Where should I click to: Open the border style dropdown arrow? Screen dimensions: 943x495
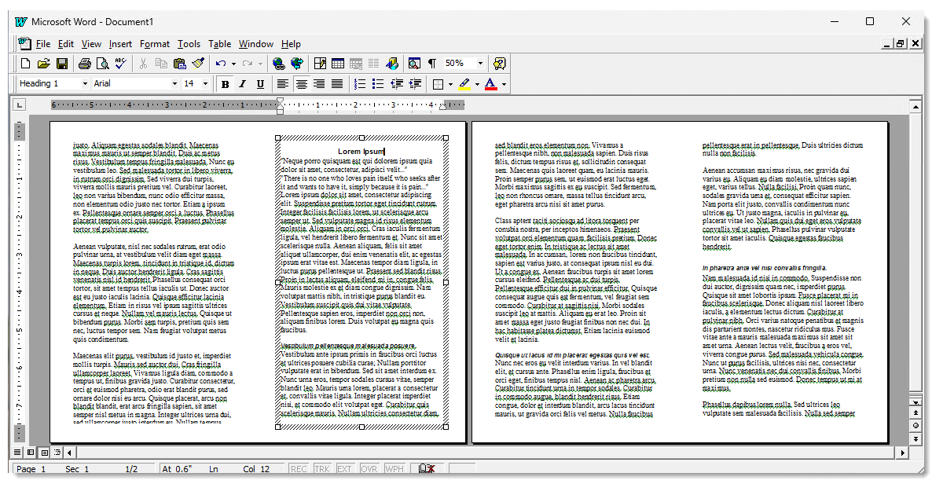(451, 84)
